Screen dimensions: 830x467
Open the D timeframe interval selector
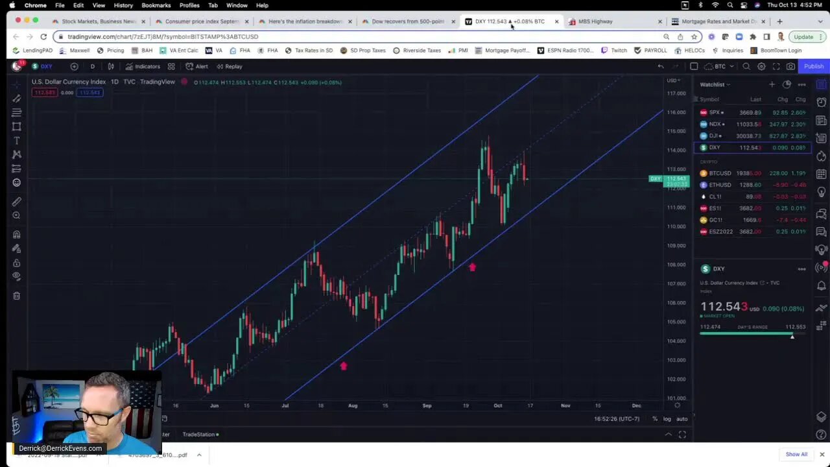tap(92, 66)
